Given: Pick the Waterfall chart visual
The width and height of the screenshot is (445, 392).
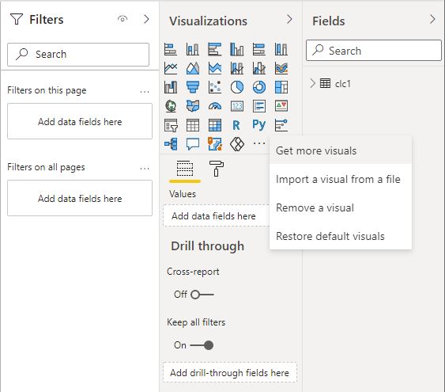Looking at the screenshot, I should [171, 87].
